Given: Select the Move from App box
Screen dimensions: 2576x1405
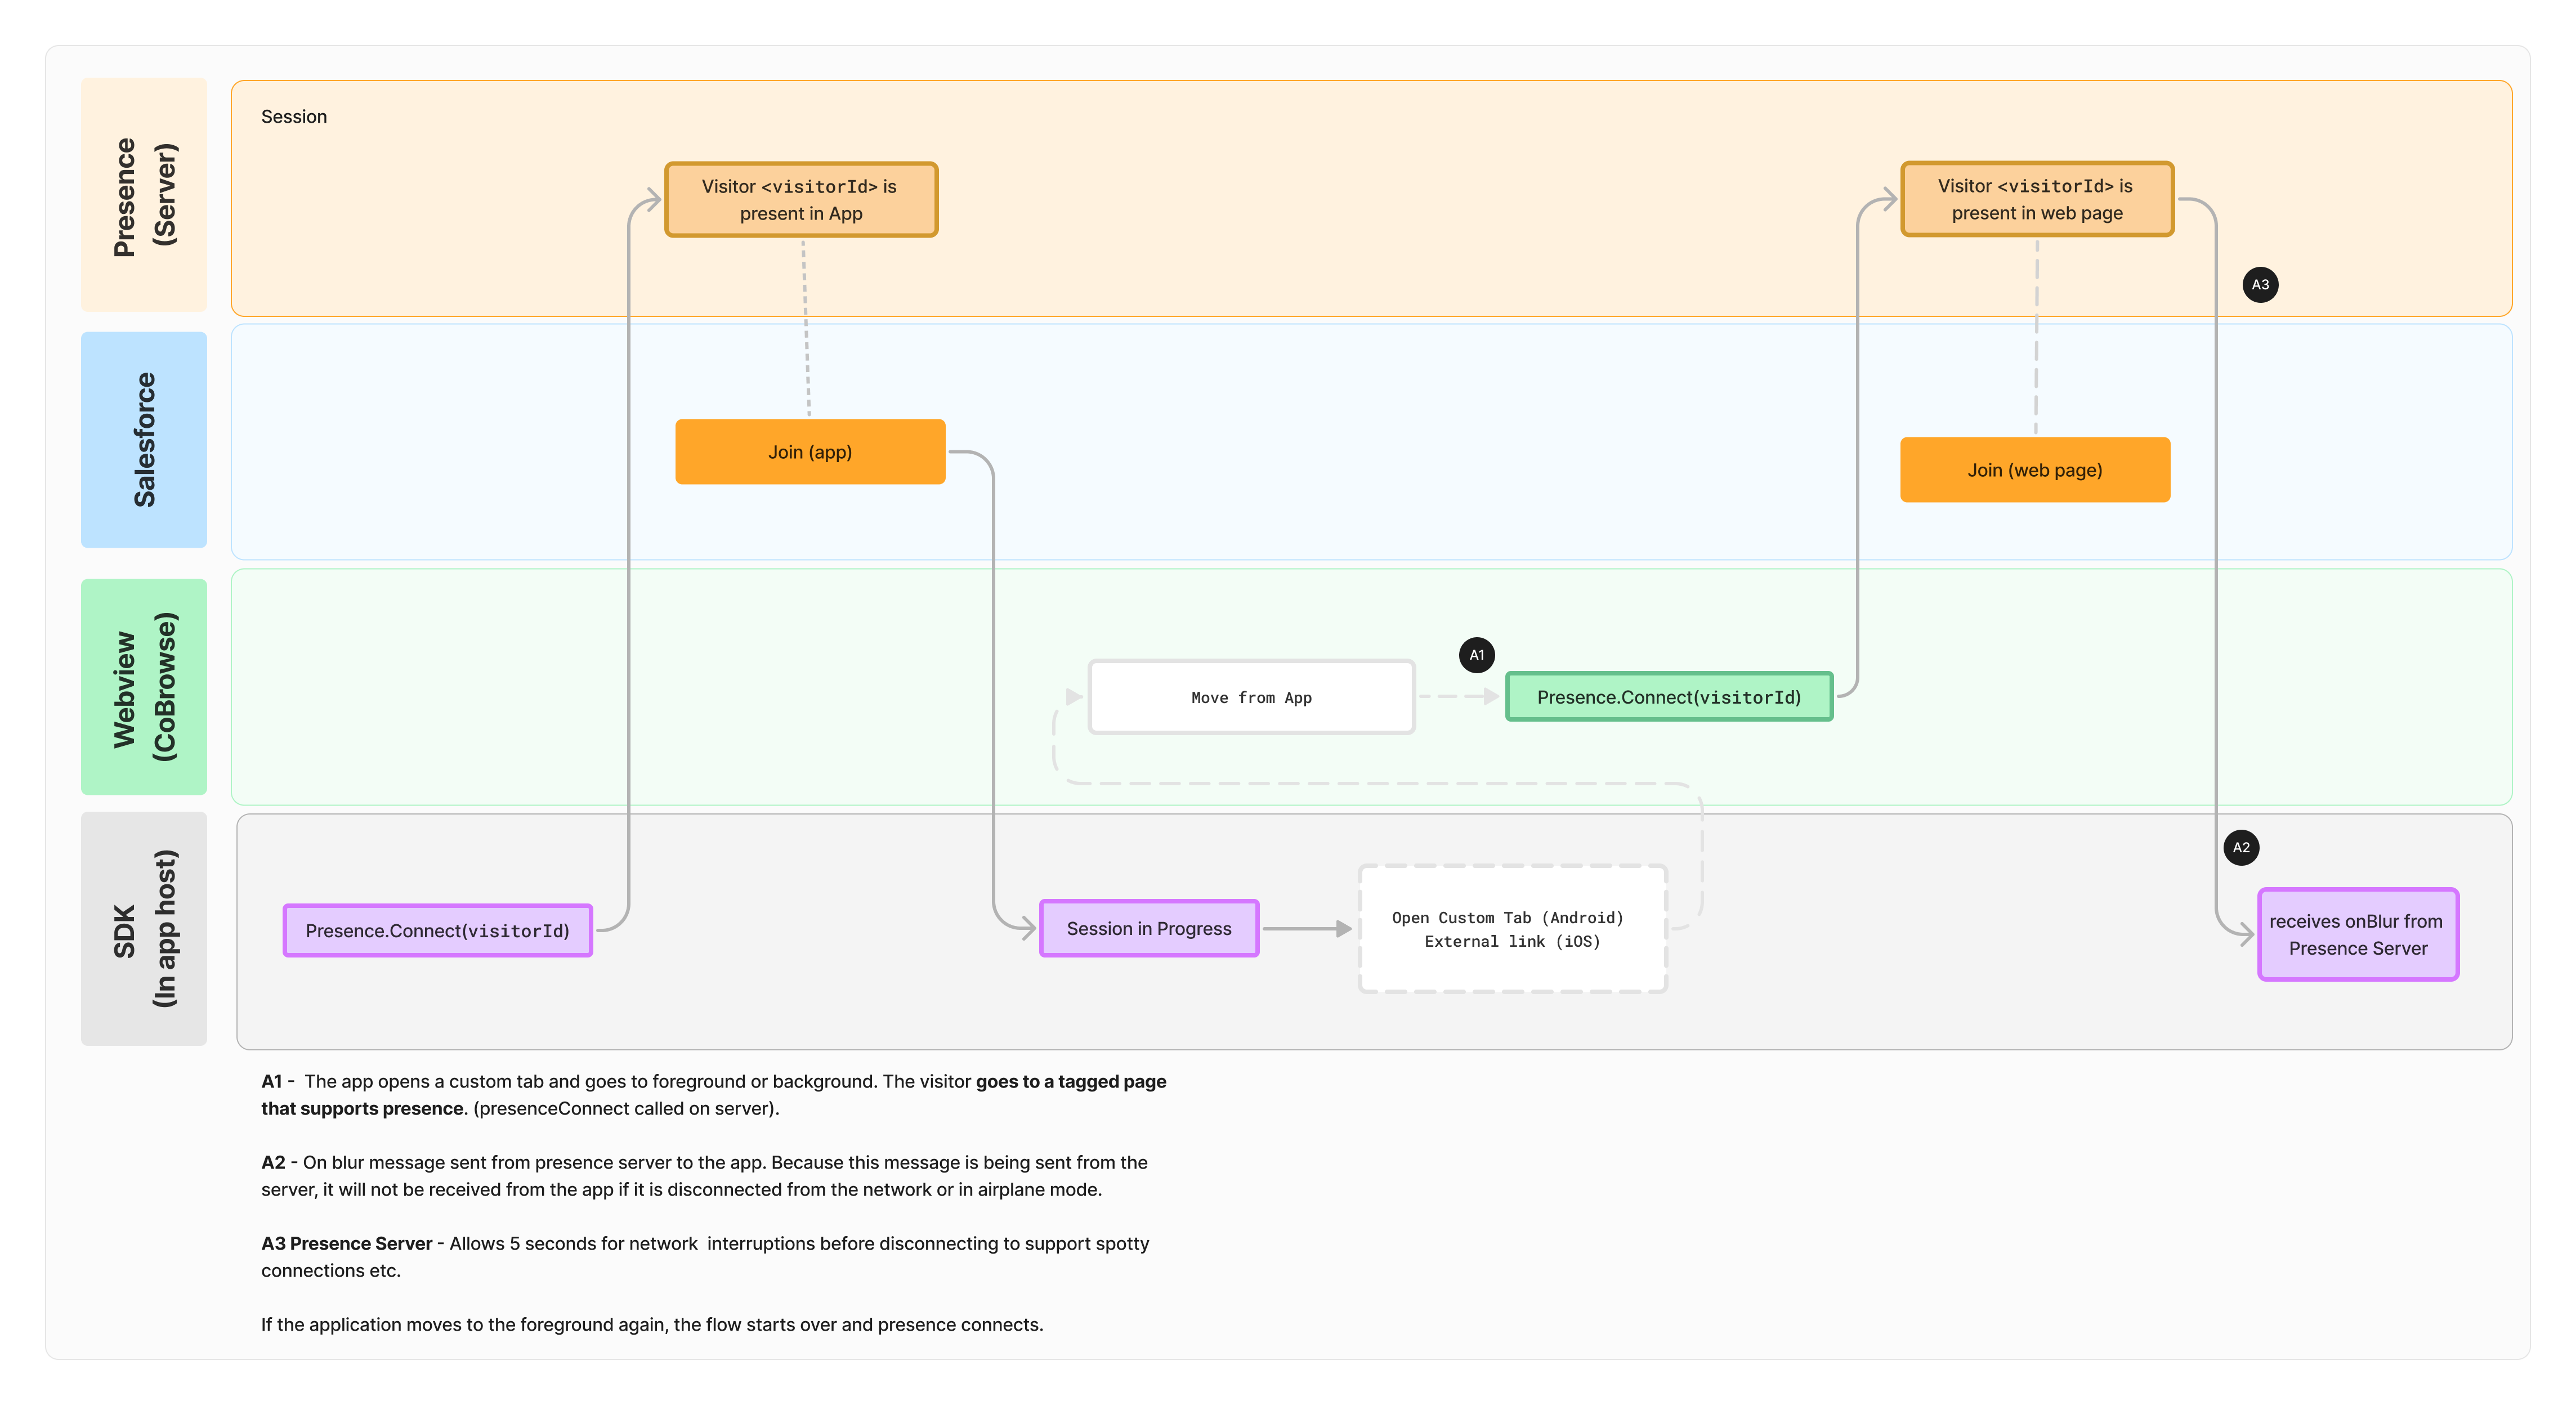Looking at the screenshot, I should 1251,697.
